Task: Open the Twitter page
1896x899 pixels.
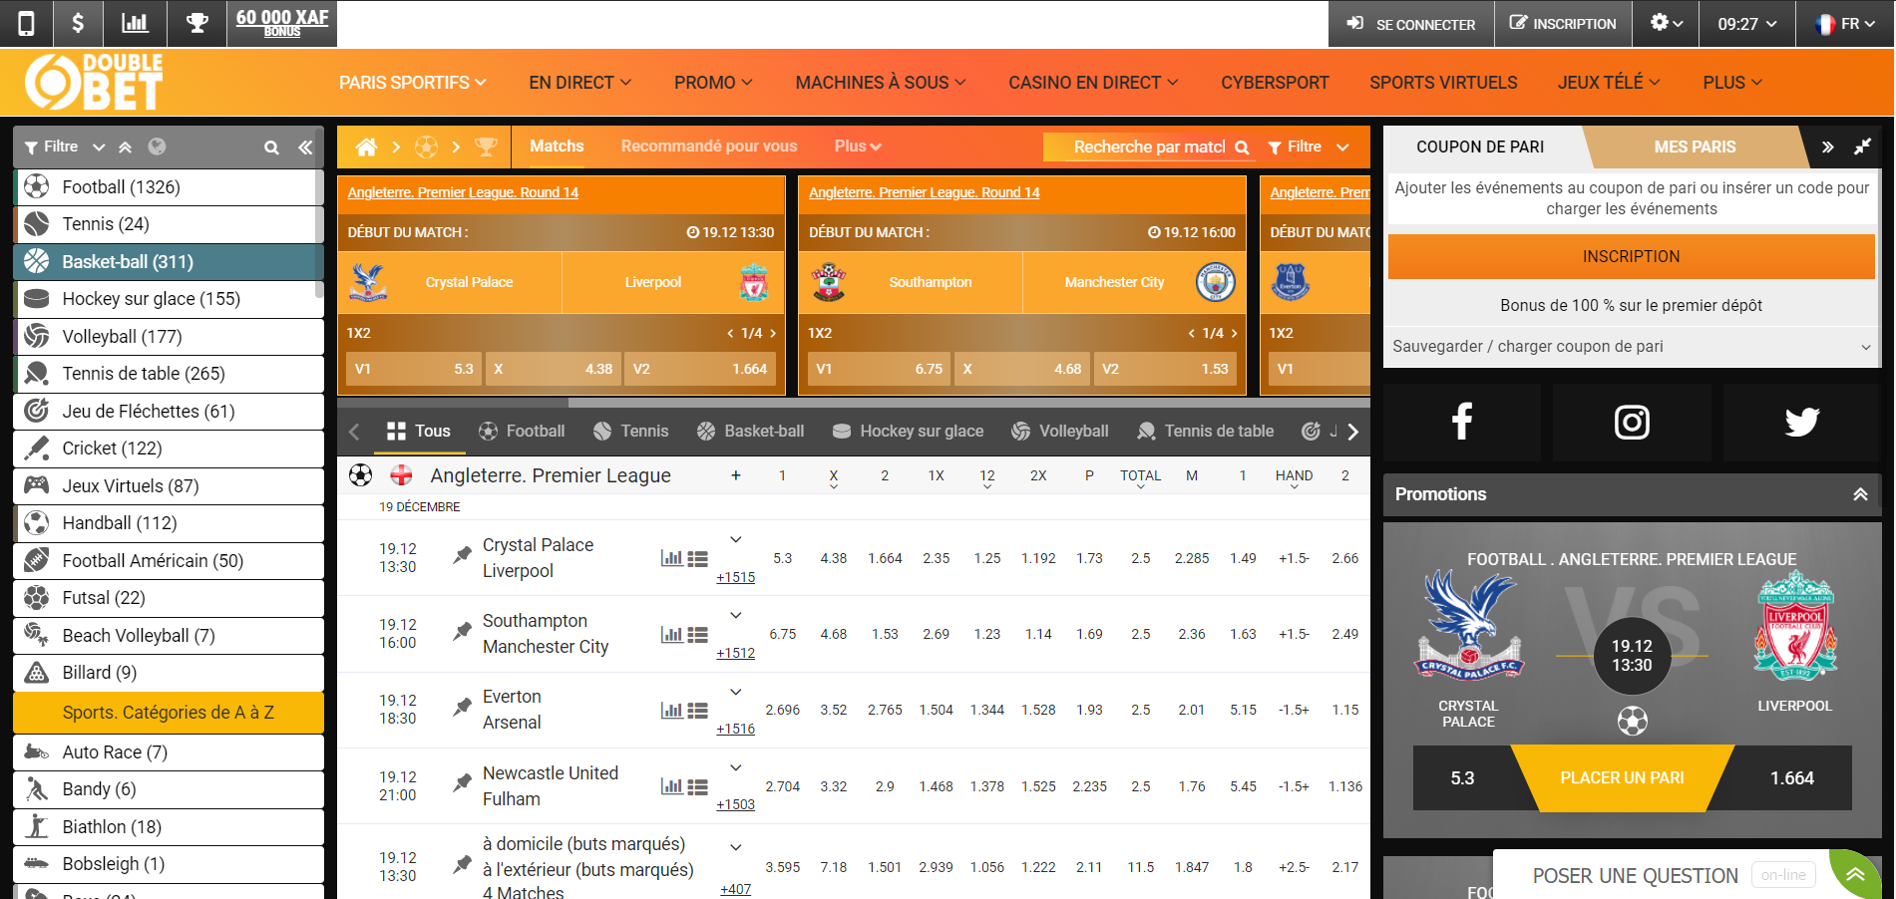Action: tap(1801, 422)
